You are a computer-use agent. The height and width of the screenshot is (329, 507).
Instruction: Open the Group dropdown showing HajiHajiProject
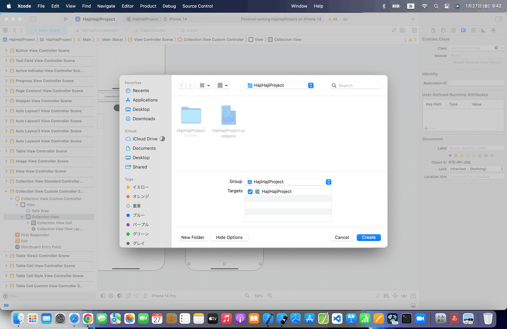288,182
